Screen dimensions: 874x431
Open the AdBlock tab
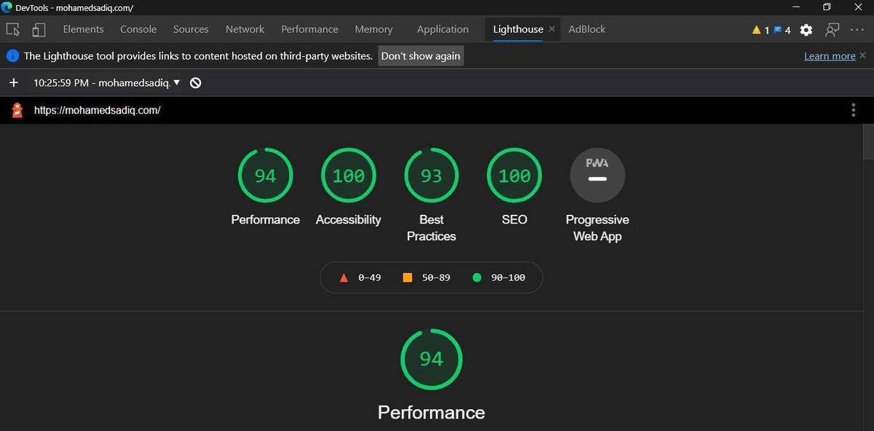click(x=587, y=29)
